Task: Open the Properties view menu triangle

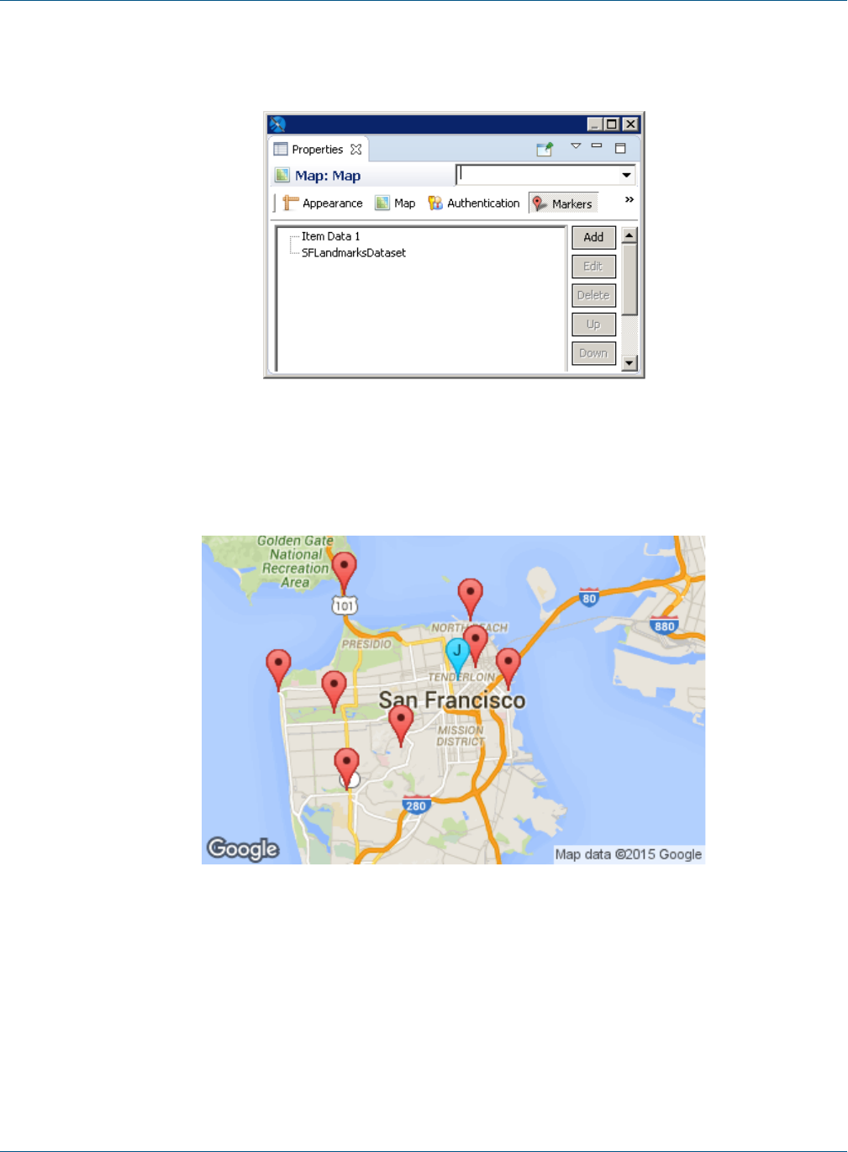Action: (576, 146)
